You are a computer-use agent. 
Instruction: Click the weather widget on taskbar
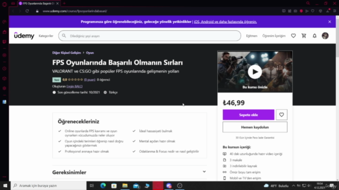(276, 185)
